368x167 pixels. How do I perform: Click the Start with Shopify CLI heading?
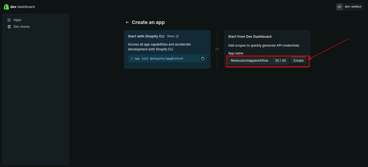146,36
